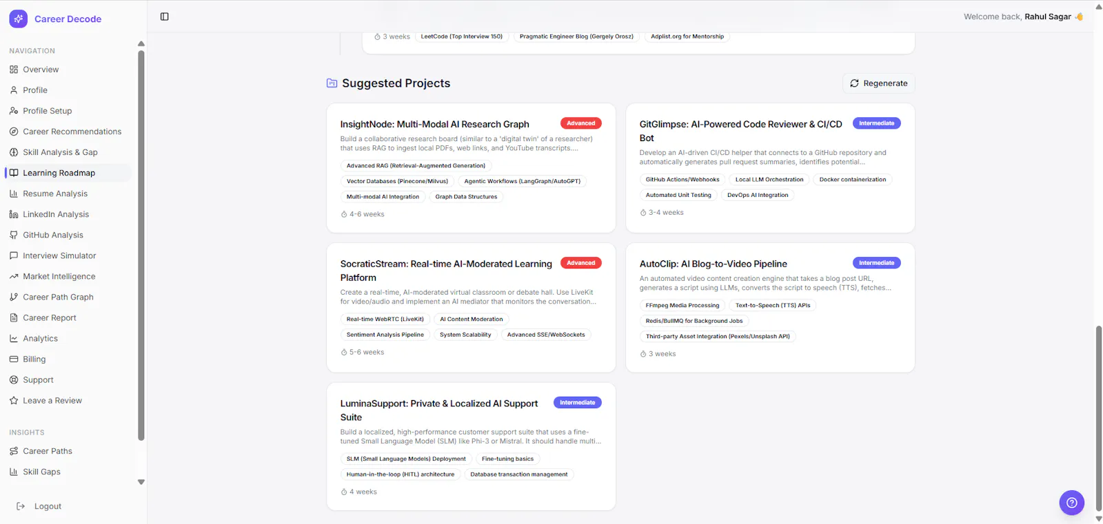Click the Intermediate badge on GitGlimpse card
Screen dimensions: 1103x524
coord(876,123)
